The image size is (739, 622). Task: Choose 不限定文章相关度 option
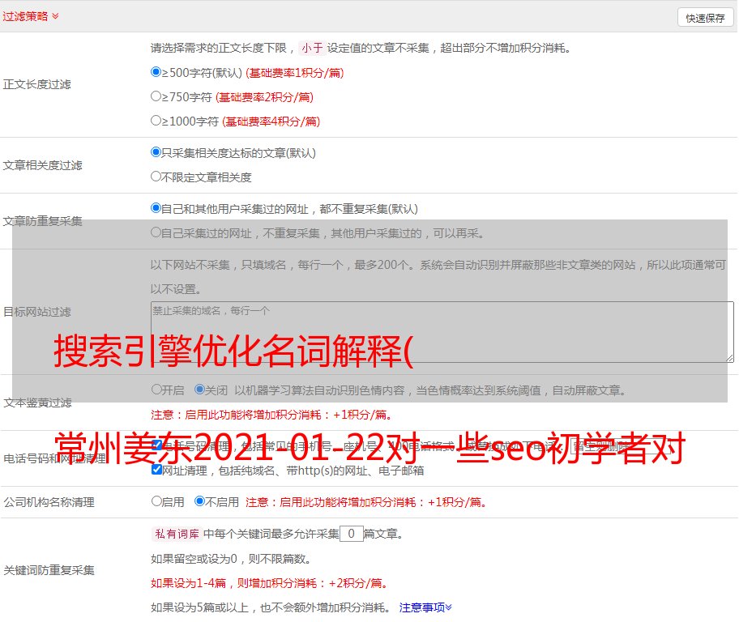tap(156, 177)
